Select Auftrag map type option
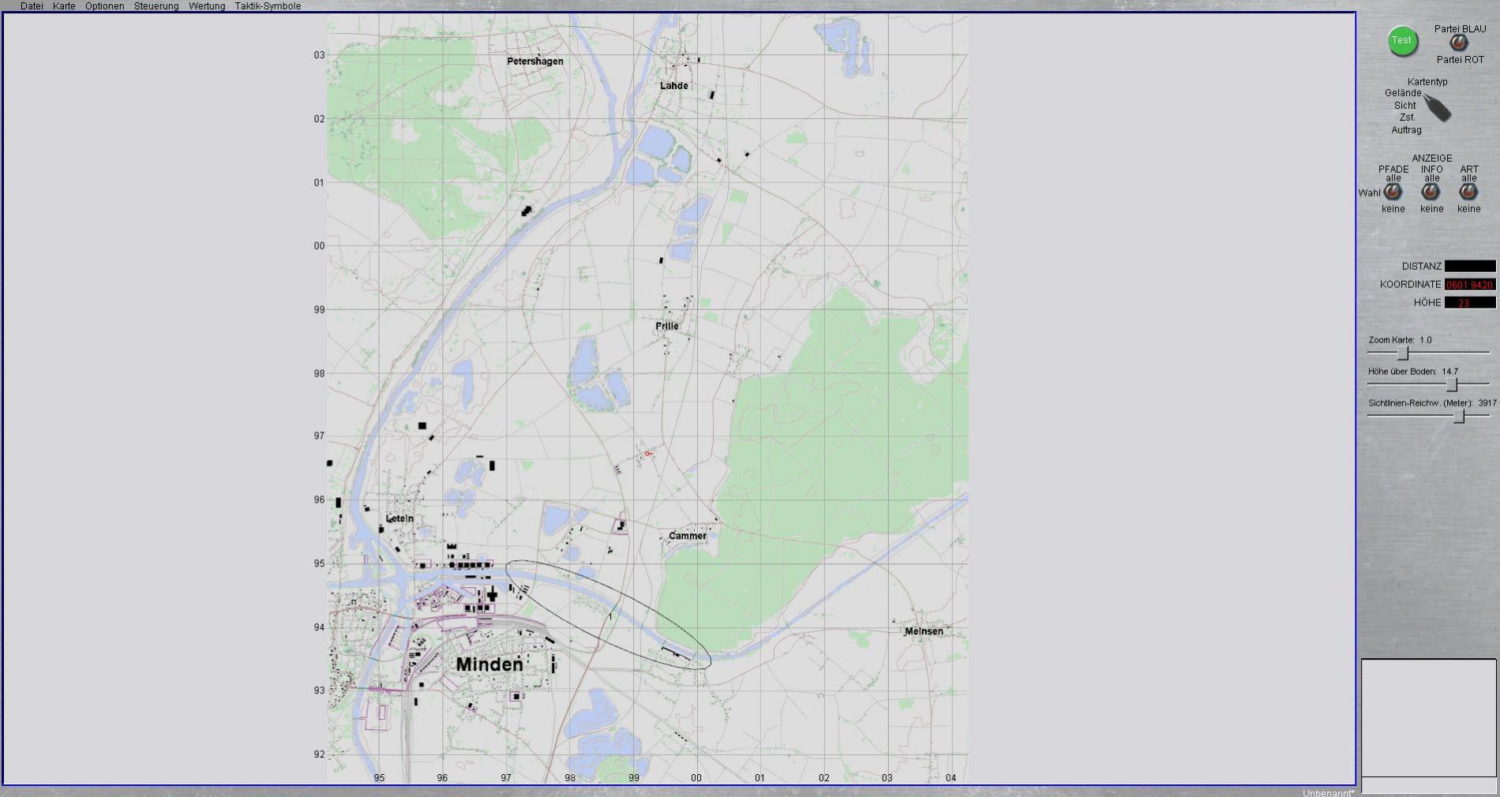Screen dimensions: 1500x797 (x=1406, y=130)
